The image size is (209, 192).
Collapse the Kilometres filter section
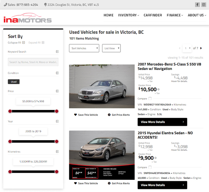tap(57, 152)
